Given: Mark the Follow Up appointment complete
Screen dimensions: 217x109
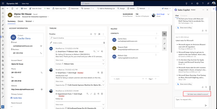Looking at the screenshot, I should click(91, 94).
